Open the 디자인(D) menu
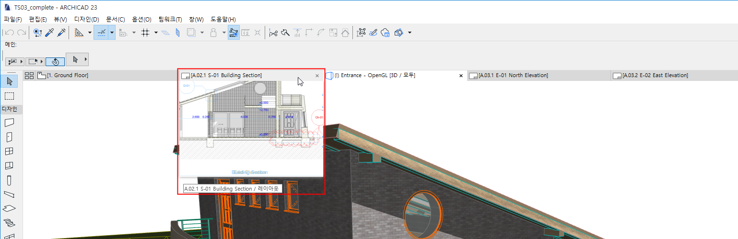The image size is (738, 239). click(86, 20)
